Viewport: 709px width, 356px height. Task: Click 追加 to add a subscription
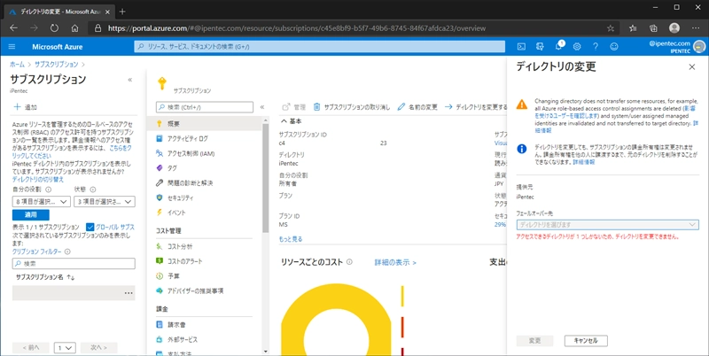26,107
